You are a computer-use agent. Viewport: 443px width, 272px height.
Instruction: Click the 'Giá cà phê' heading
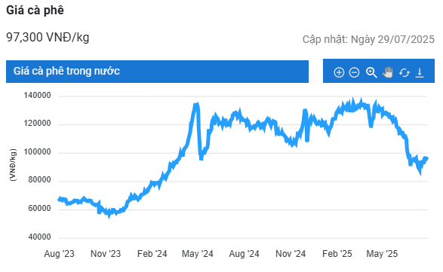[x=35, y=10]
